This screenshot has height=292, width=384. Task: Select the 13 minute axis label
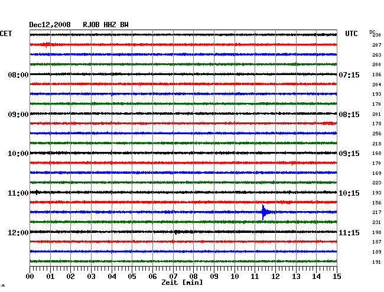click(x=296, y=277)
